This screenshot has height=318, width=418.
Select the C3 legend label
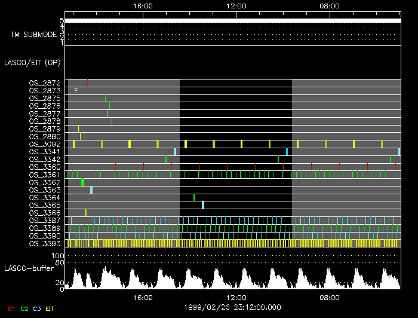37,308
